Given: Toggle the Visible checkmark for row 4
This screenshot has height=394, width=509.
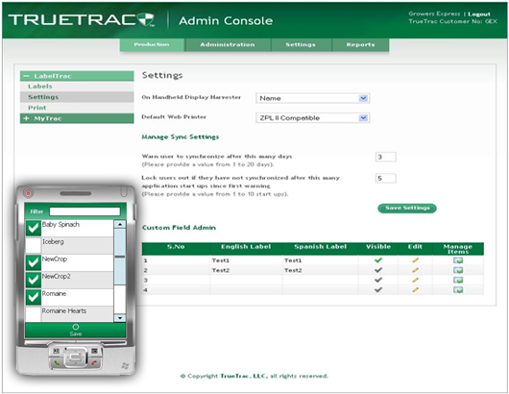Looking at the screenshot, I should click(378, 290).
